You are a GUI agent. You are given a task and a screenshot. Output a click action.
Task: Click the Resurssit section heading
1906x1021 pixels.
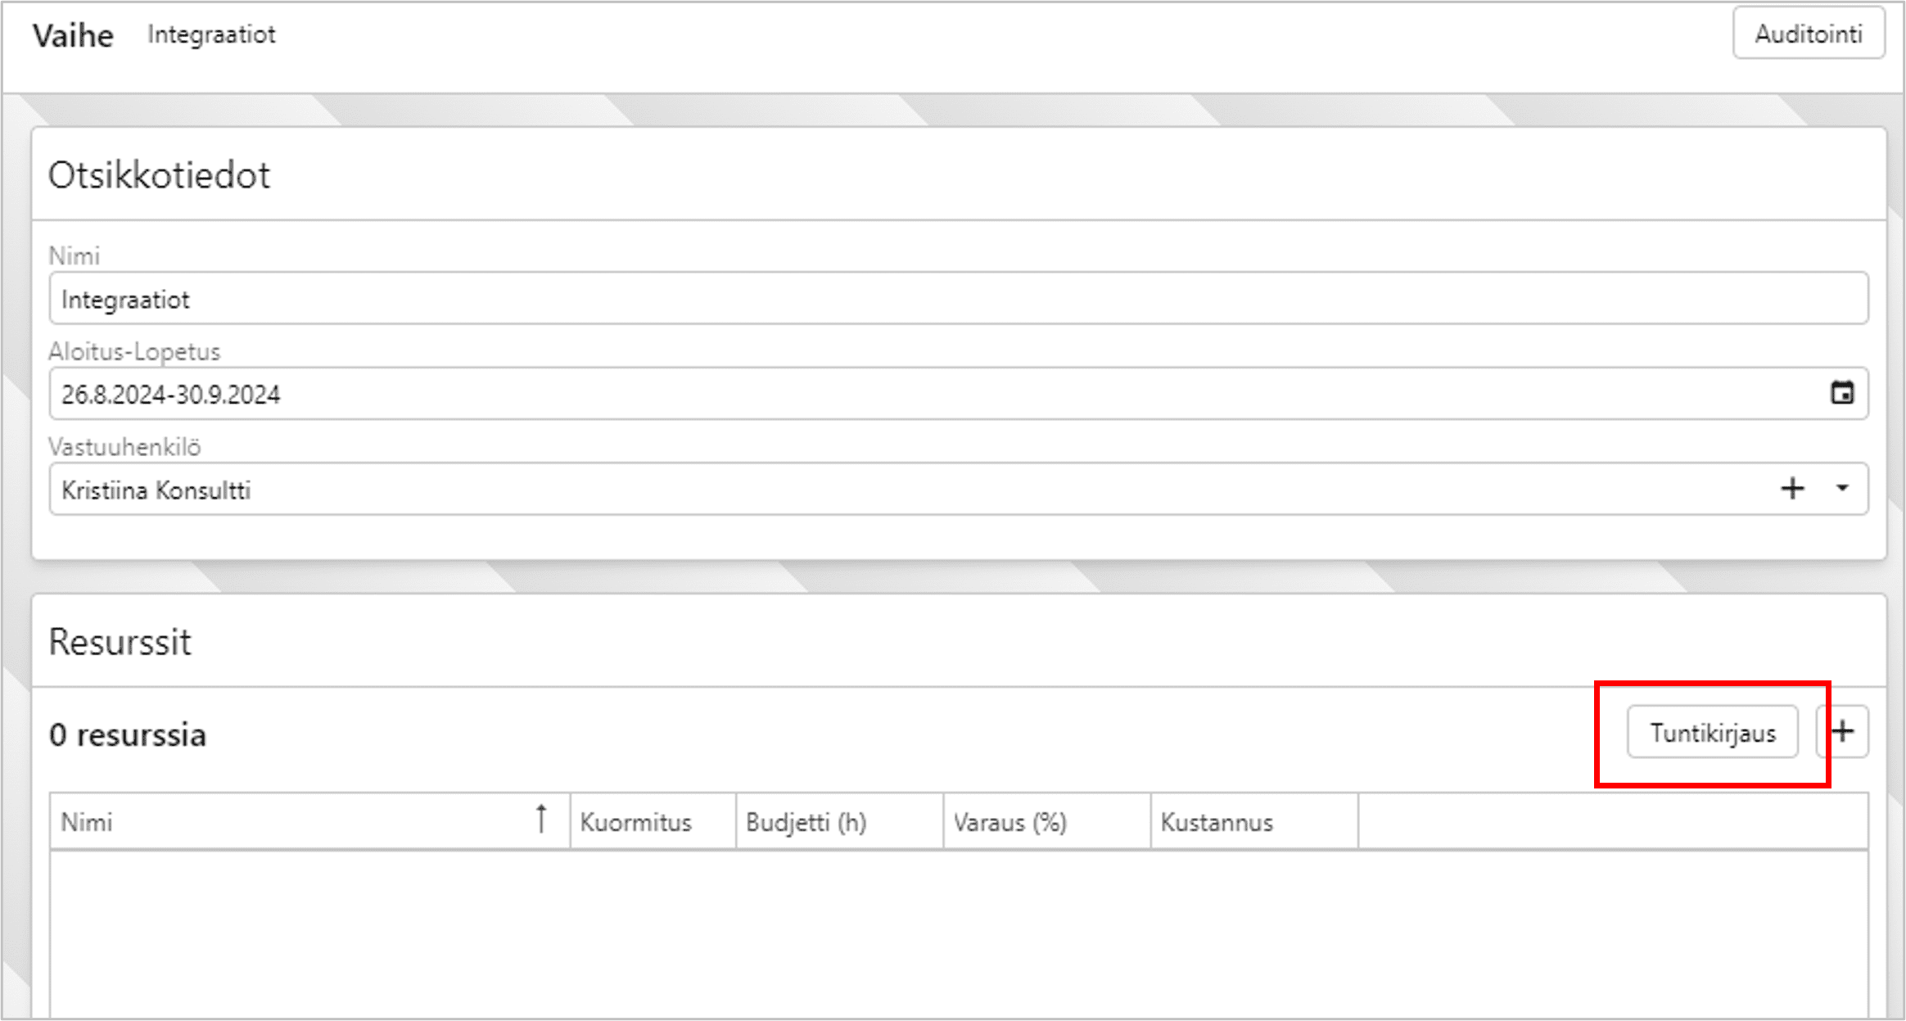coord(120,642)
